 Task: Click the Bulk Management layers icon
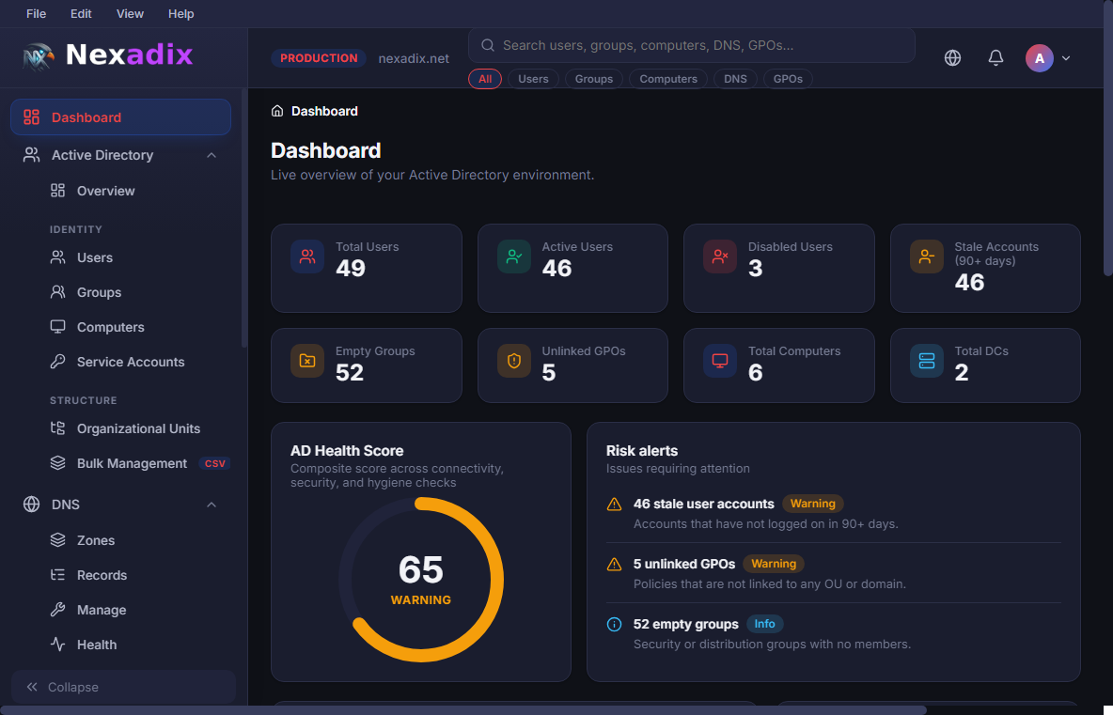pos(57,462)
